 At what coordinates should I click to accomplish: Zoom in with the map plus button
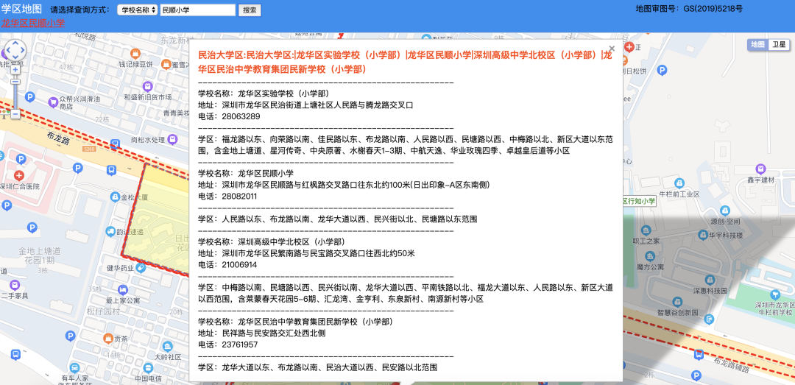point(15,69)
